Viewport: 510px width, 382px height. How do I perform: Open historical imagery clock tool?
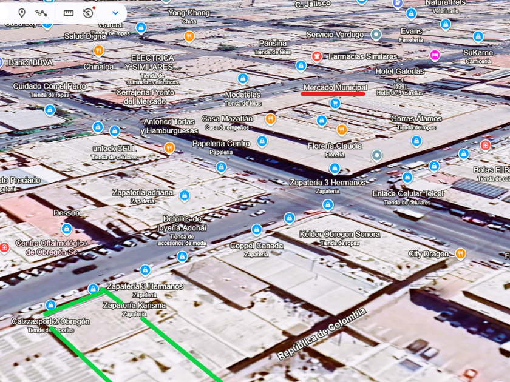click(88, 13)
